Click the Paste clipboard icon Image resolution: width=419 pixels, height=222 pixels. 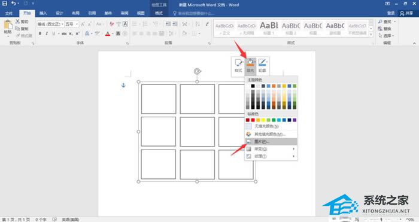[x=8, y=25]
